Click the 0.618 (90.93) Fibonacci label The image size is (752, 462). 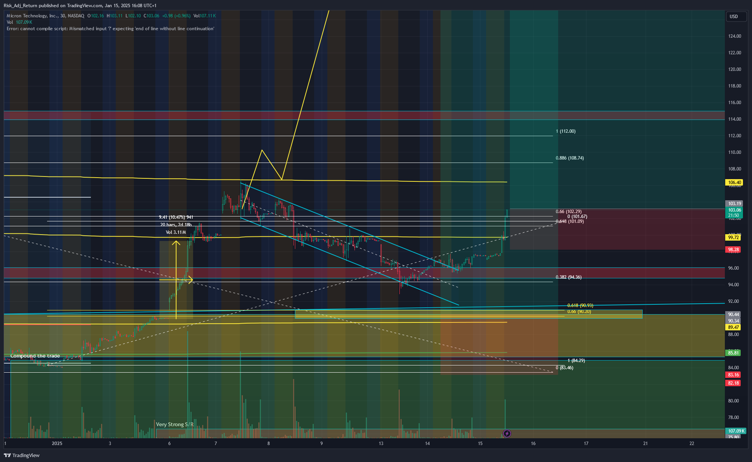point(580,305)
